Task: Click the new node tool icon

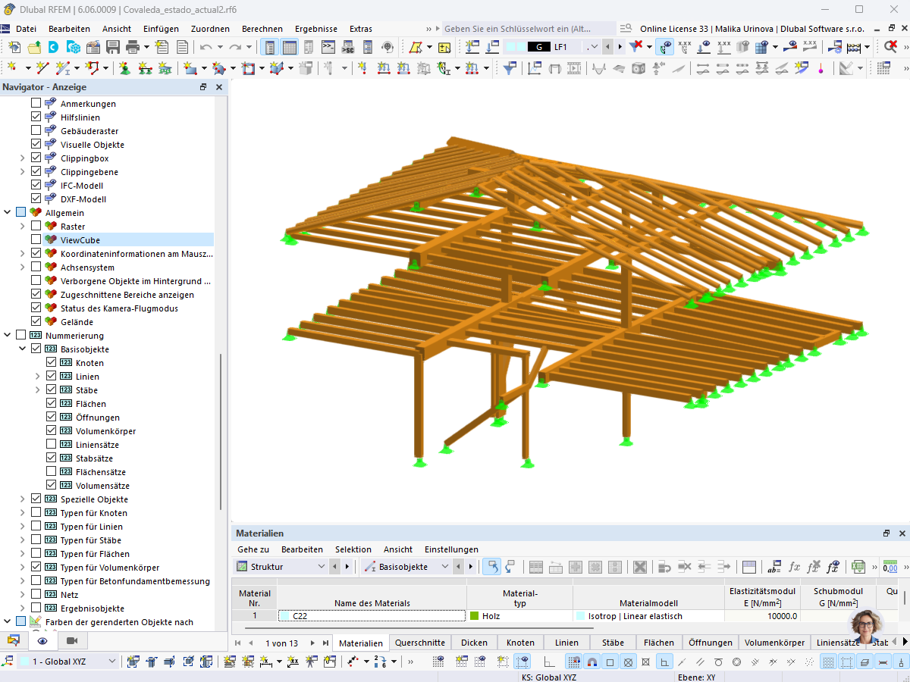Action: pos(11,68)
